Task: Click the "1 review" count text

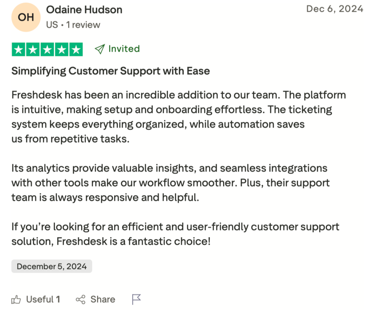Action: pyautogui.click(x=83, y=25)
